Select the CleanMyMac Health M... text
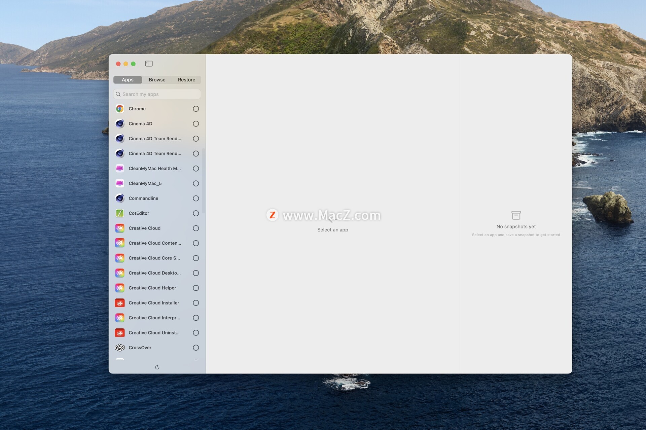 (x=155, y=168)
